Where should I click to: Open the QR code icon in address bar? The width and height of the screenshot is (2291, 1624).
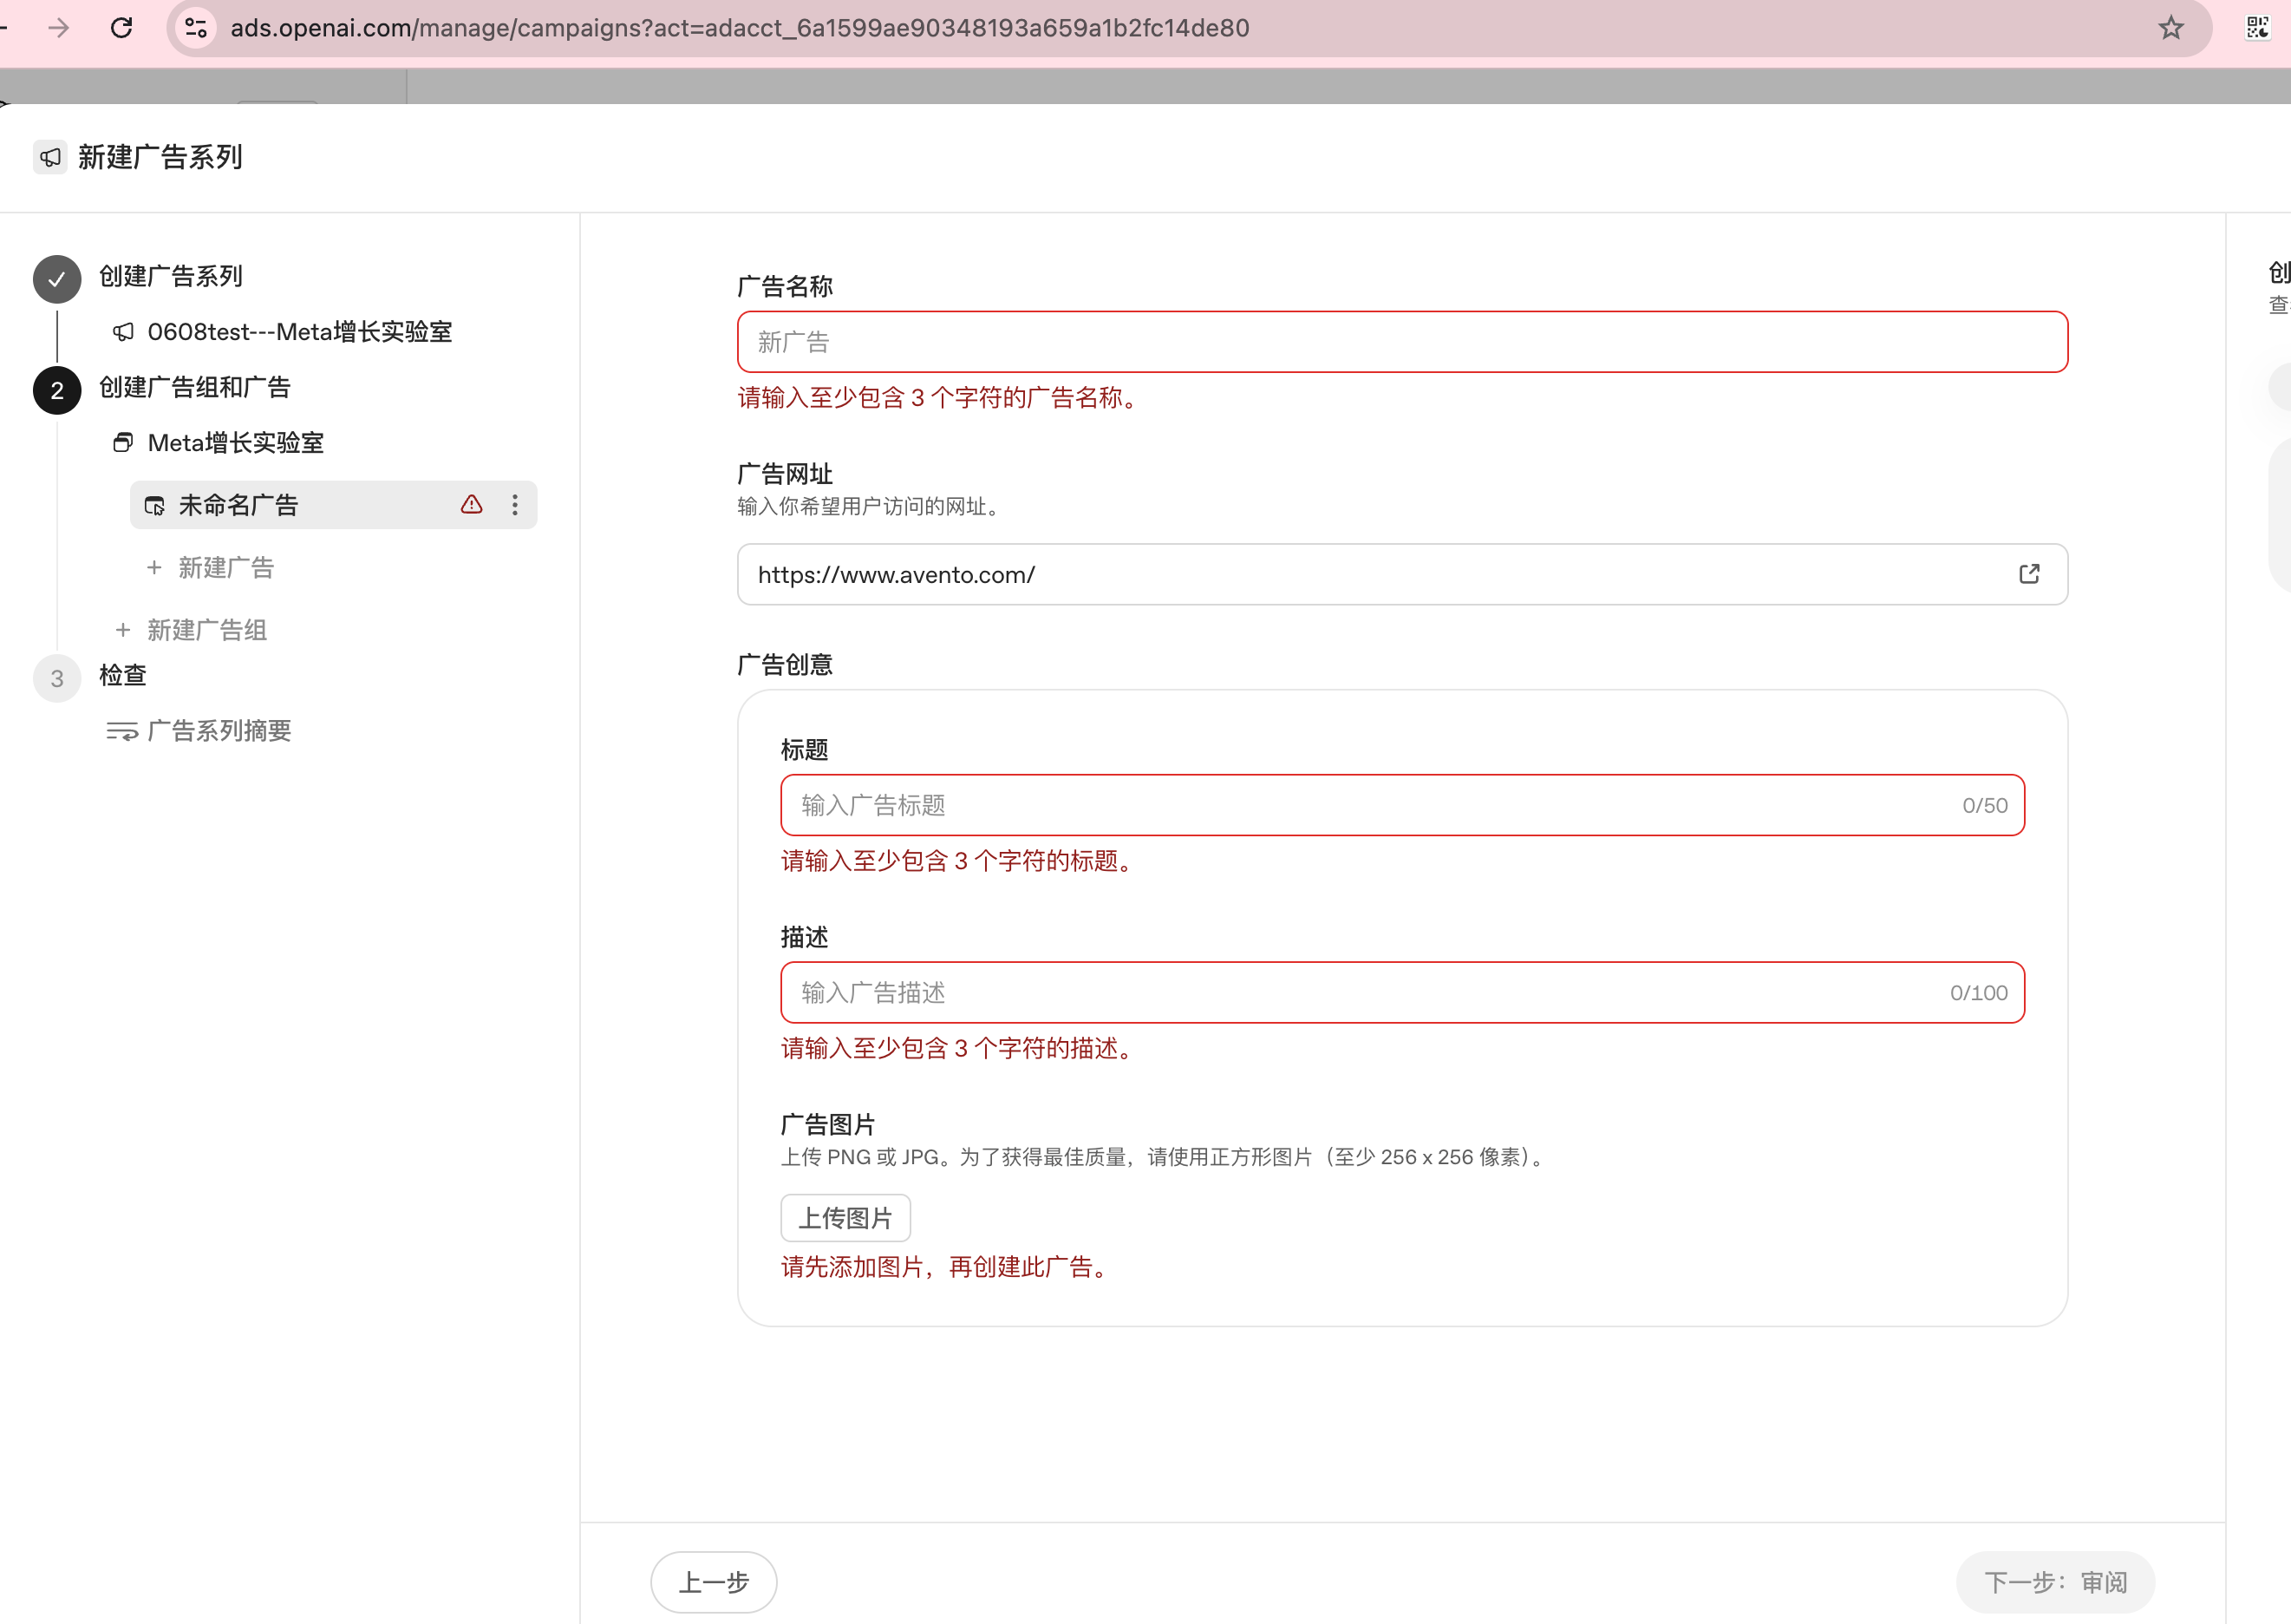[x=2257, y=28]
